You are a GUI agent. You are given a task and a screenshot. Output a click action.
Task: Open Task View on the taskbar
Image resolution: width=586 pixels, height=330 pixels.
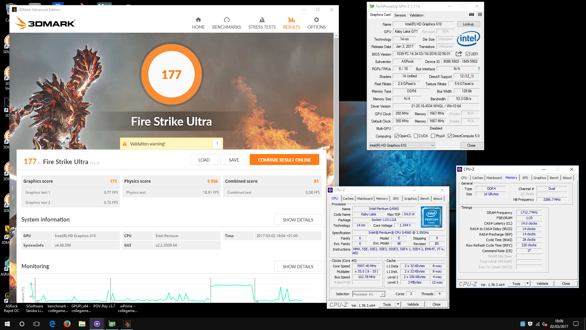37,324
